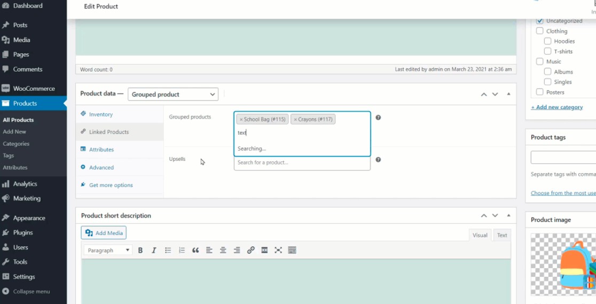Open the Paragraph format dropdown
This screenshot has width=596, height=304.
pyautogui.click(x=108, y=250)
